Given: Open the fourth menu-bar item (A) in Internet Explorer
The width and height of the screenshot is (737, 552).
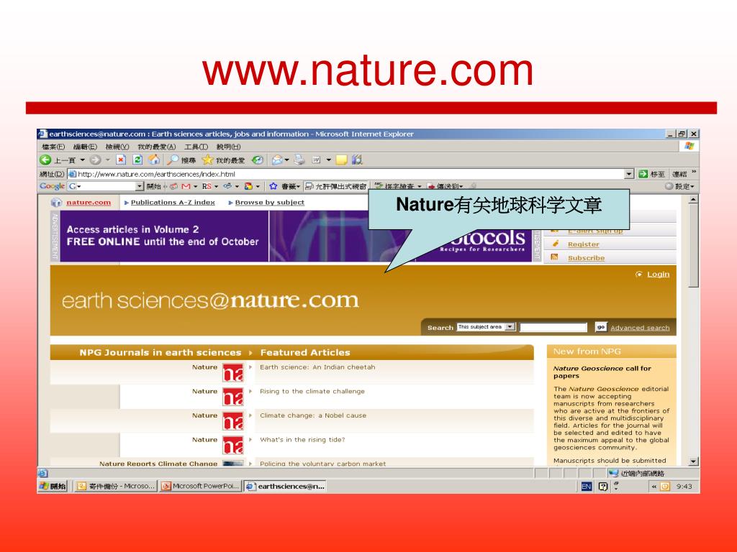Looking at the screenshot, I should [156, 147].
